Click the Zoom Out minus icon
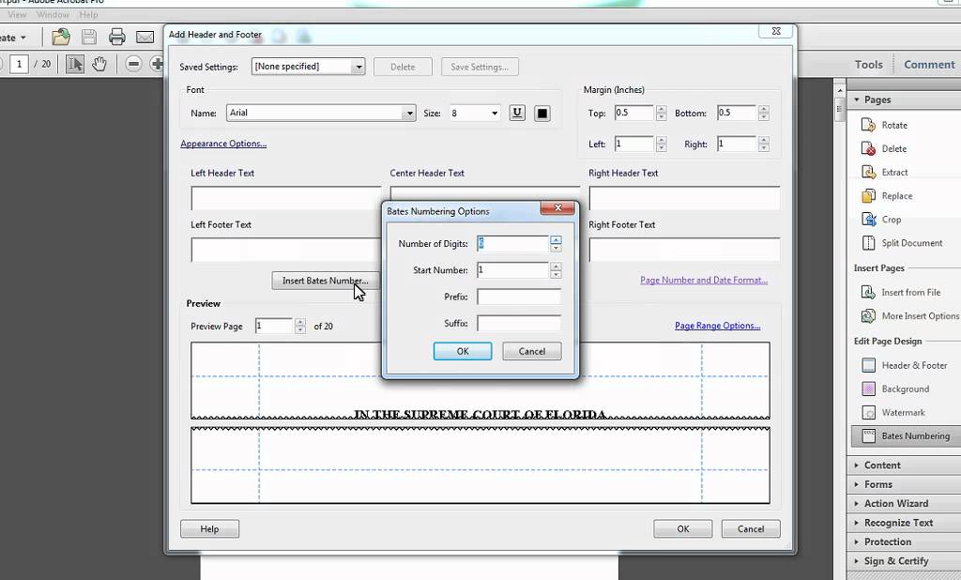Screen dimensions: 961x580 click(133, 64)
